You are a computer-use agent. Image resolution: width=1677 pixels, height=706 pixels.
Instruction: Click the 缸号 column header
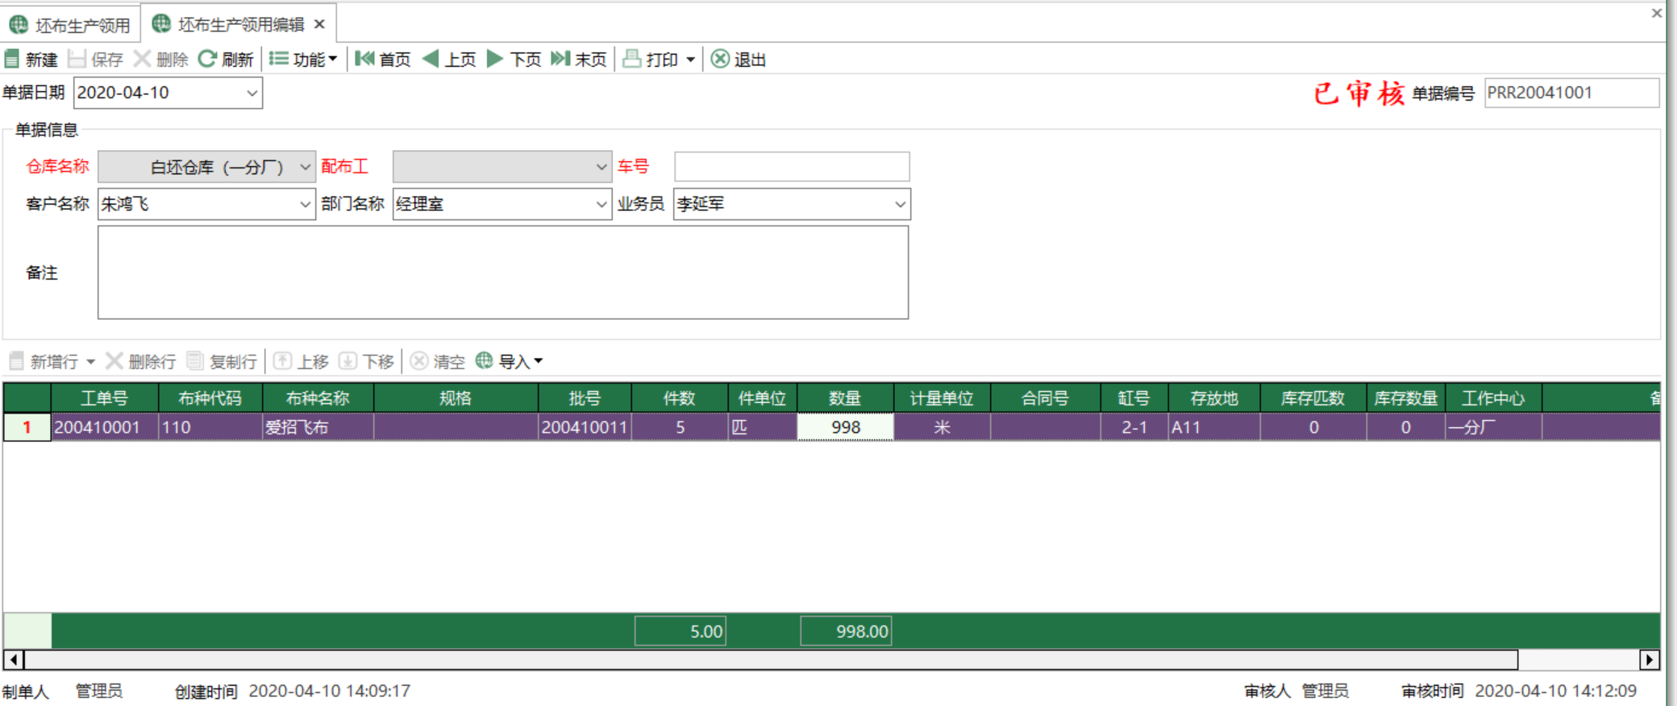click(x=1134, y=398)
